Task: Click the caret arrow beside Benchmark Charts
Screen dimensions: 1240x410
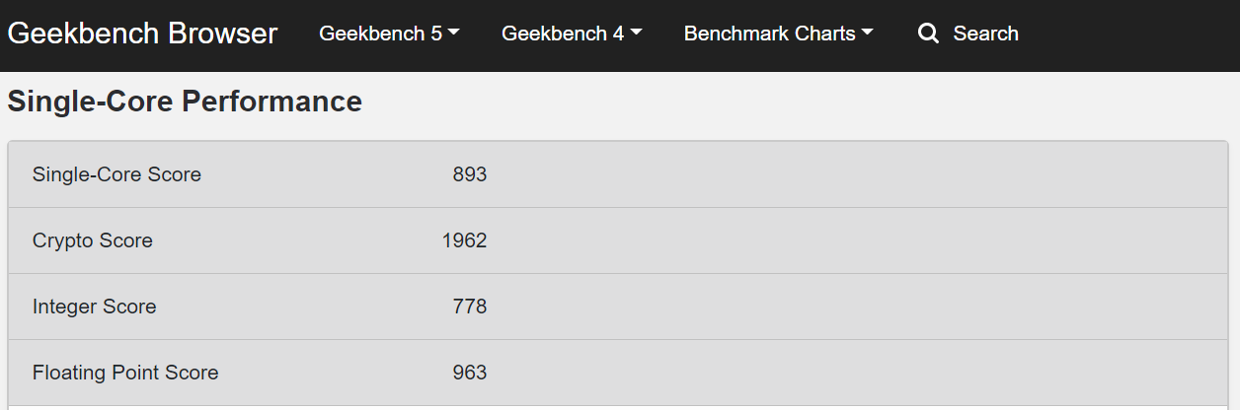Action: [x=867, y=33]
